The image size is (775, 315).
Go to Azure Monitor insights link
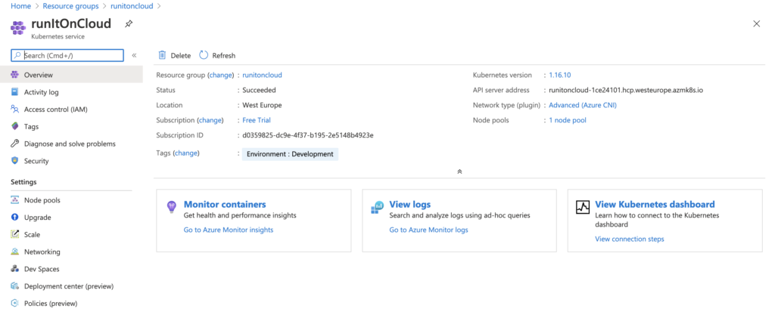228,230
